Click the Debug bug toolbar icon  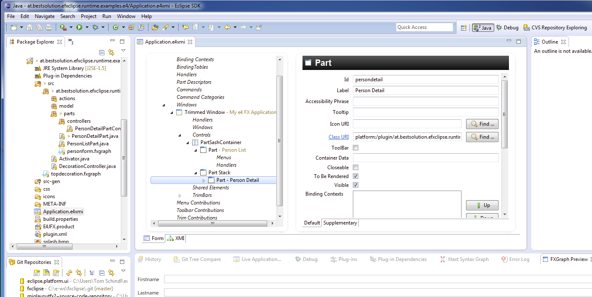tap(95, 27)
